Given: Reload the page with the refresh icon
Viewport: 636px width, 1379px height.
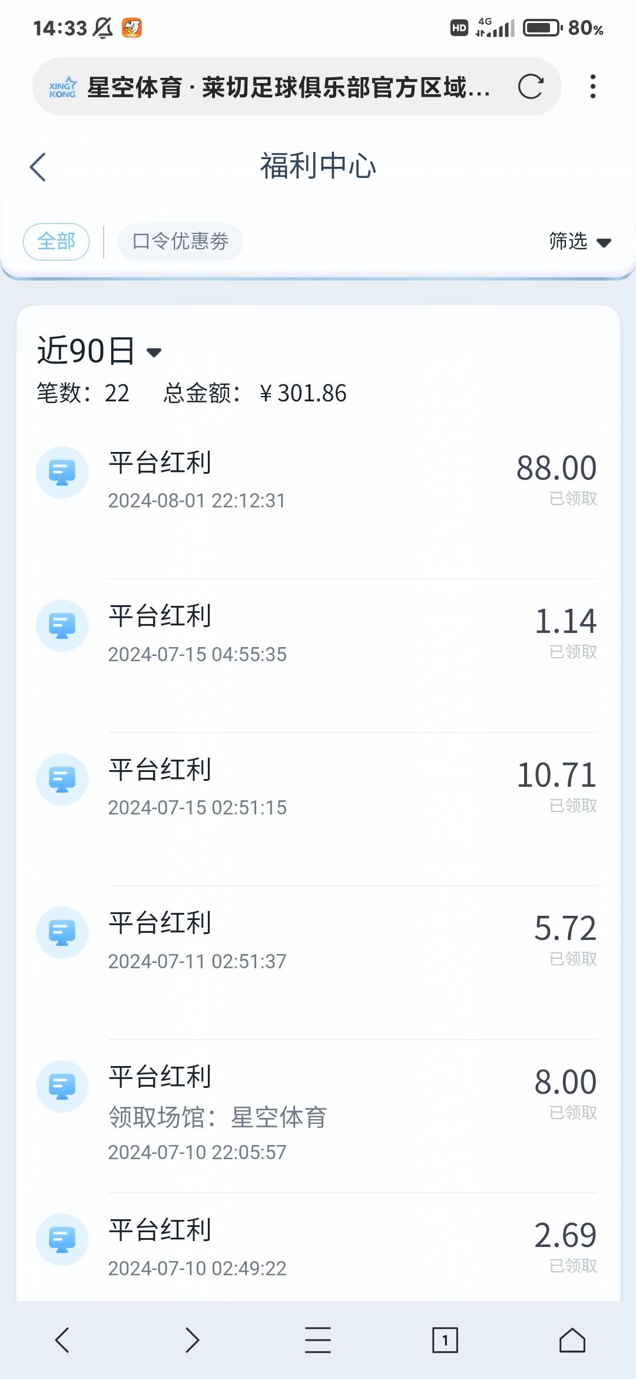Looking at the screenshot, I should tap(530, 87).
